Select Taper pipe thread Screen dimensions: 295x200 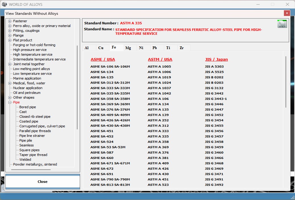(x=33, y=155)
